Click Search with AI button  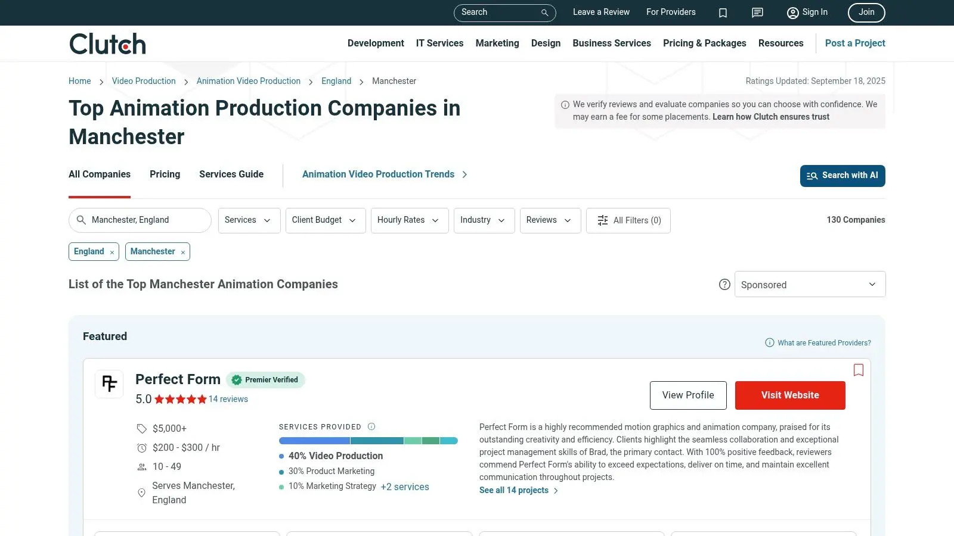[x=842, y=176]
